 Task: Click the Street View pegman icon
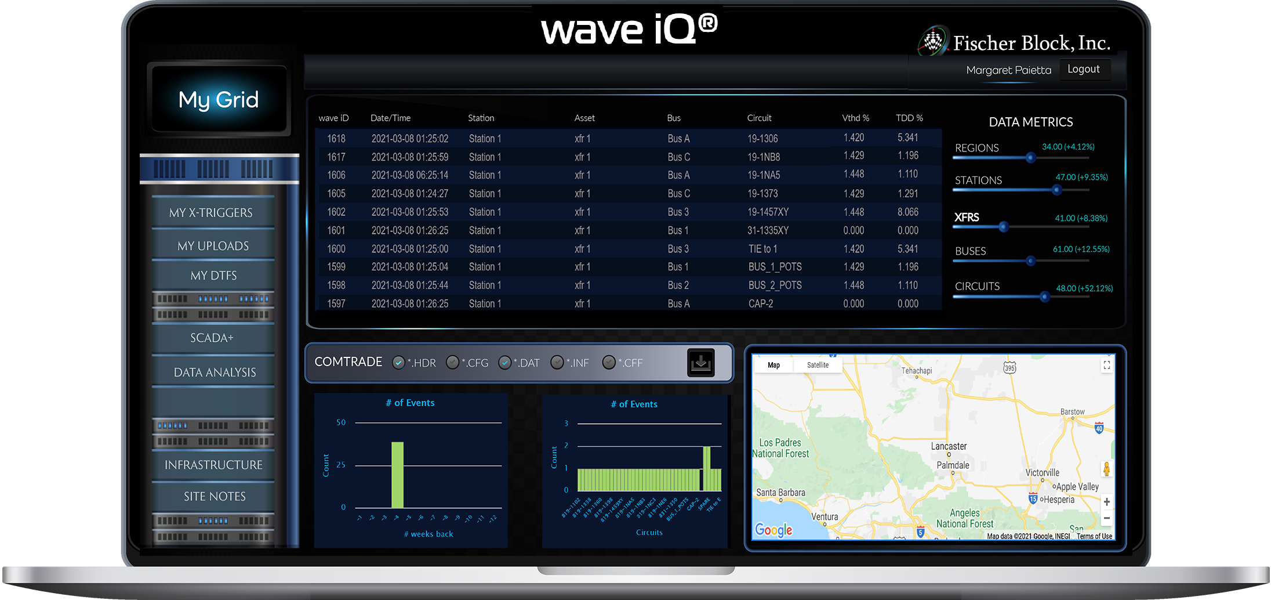pos(1106,469)
